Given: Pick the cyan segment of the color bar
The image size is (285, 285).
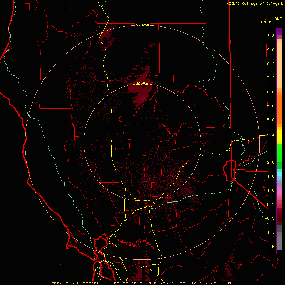Looking at the screenshot, I should tap(280, 174).
